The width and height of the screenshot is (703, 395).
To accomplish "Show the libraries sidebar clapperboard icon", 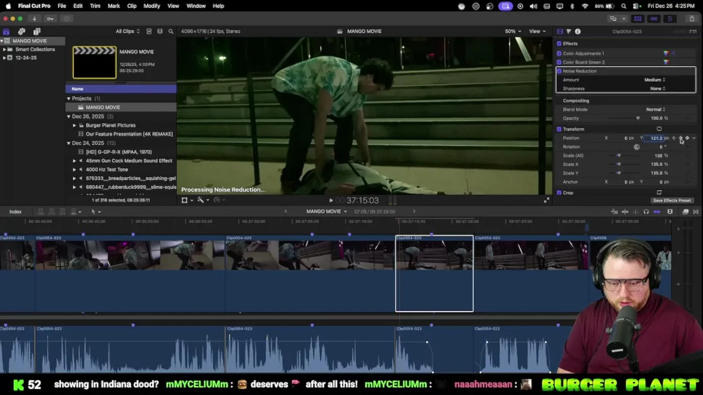I will [x=6, y=31].
